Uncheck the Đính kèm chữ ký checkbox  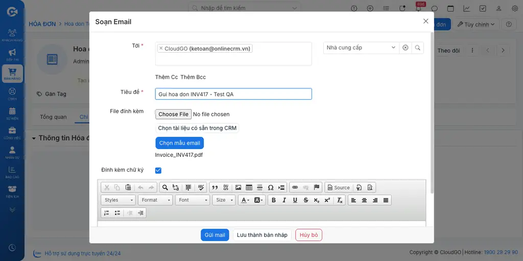point(158,171)
